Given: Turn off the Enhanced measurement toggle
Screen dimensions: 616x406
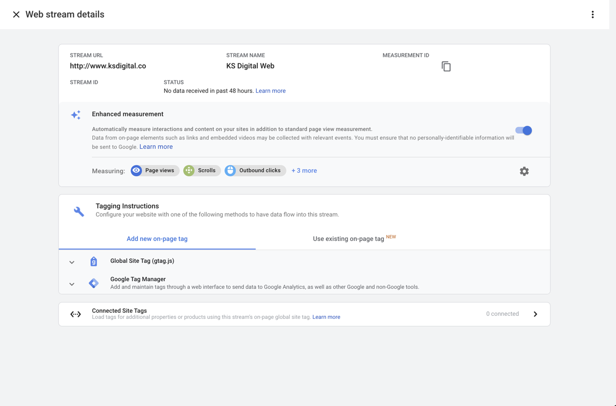Looking at the screenshot, I should [x=524, y=130].
